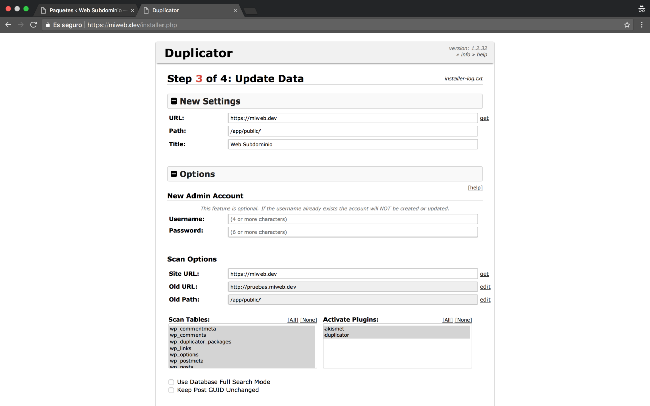This screenshot has height=406, width=650.
Task: Minimize the browser window
Action: (x=17, y=9)
